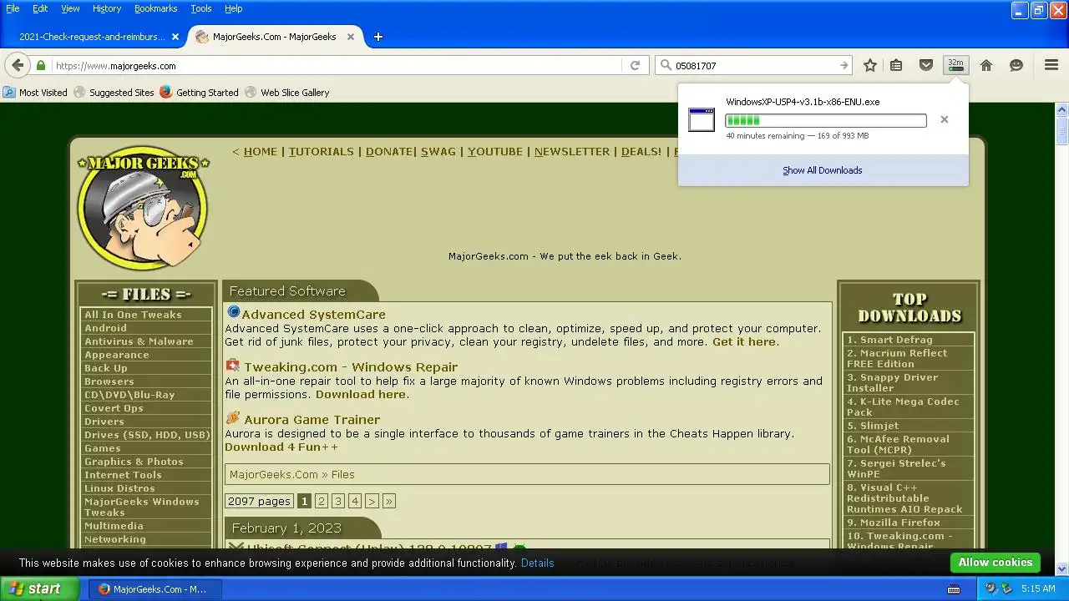Click the Aurora Game Trainer icon

point(233,418)
